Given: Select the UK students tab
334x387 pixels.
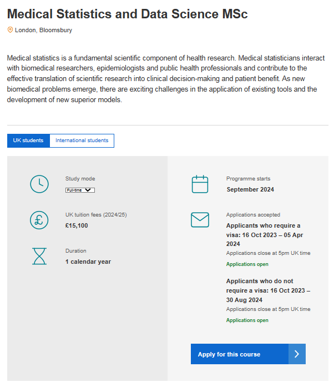Looking at the screenshot, I should (28, 140).
